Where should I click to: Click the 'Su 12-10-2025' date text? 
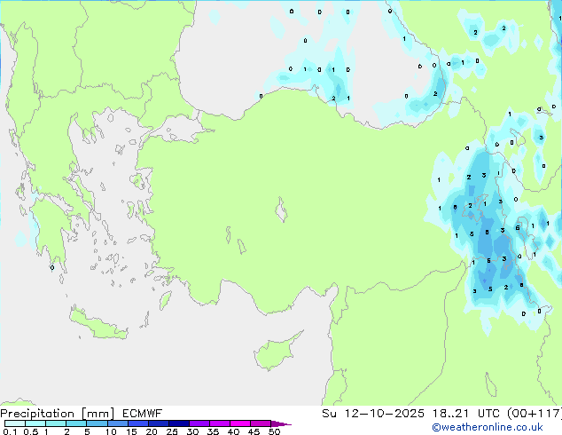tap(373, 414)
